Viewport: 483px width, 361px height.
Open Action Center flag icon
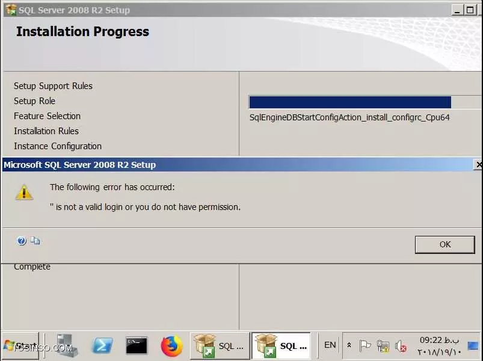coord(365,346)
